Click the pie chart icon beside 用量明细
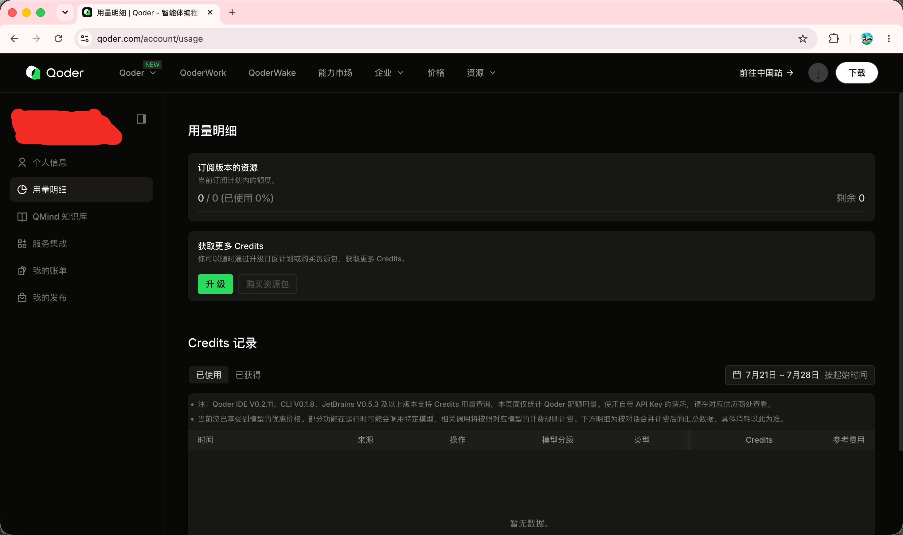The width and height of the screenshot is (903, 535). [22, 190]
